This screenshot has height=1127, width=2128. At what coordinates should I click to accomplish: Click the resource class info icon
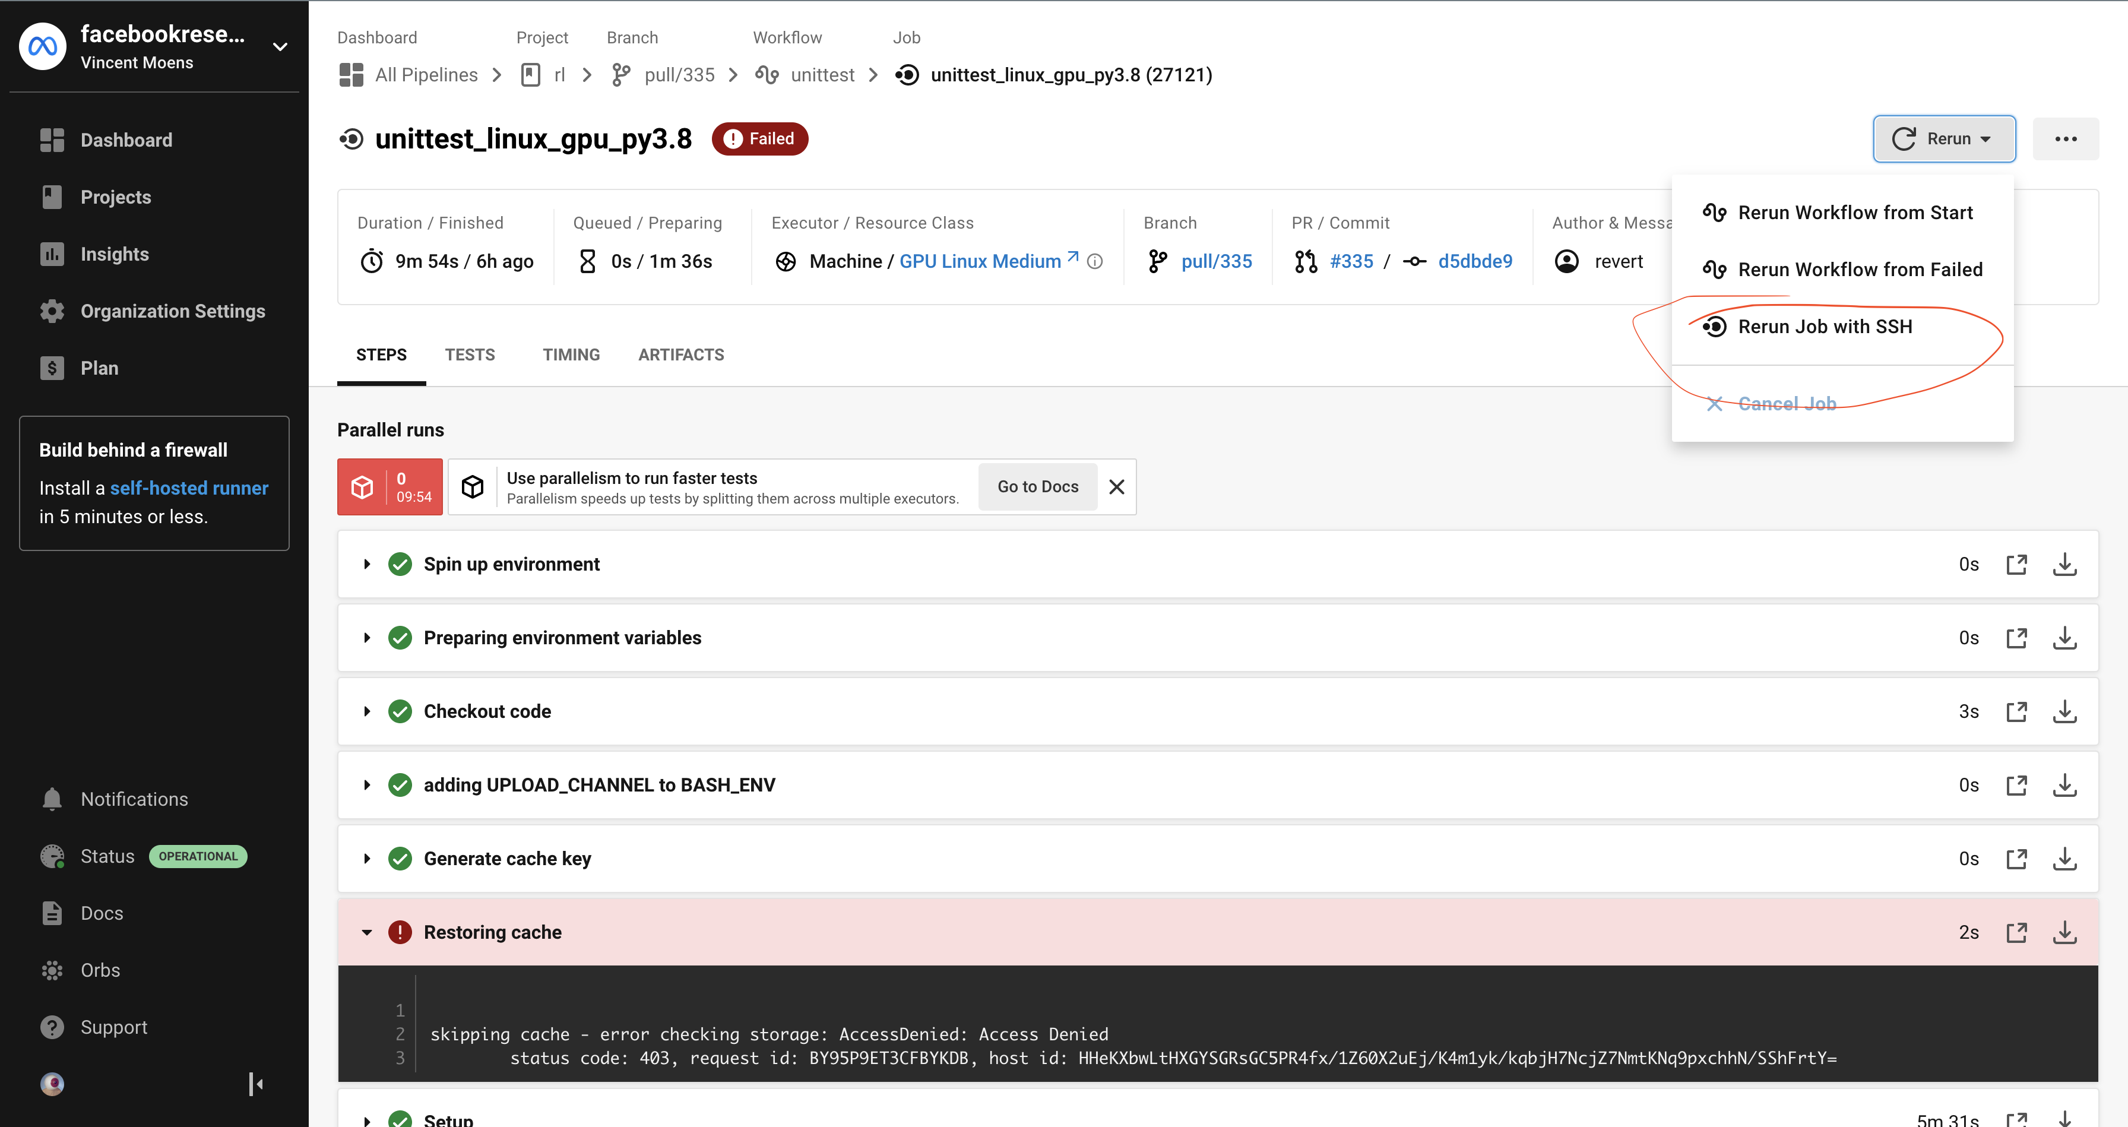1094,261
